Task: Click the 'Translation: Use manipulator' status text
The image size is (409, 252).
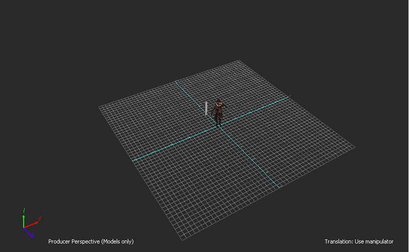Action: pos(359,241)
